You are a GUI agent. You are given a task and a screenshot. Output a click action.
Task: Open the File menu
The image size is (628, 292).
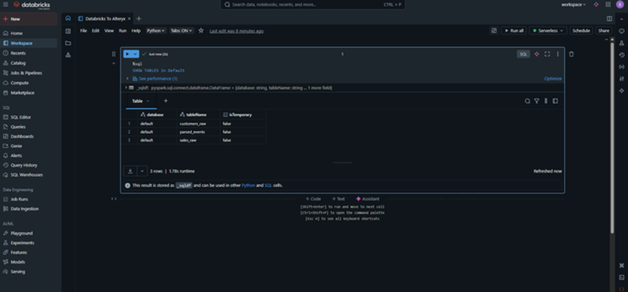coord(83,31)
